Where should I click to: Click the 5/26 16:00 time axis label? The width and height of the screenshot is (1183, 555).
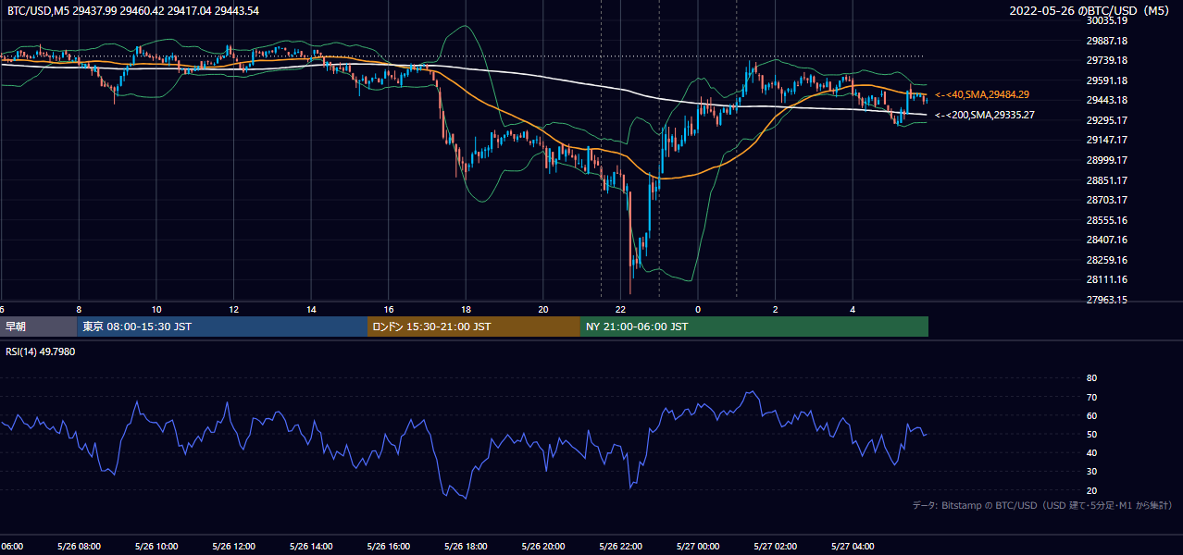388,547
